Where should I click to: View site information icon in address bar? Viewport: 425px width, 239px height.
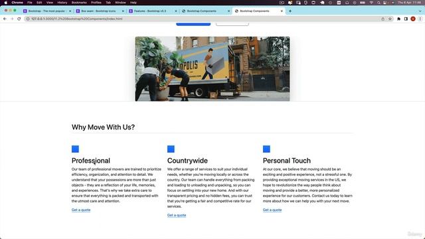pos(28,19)
